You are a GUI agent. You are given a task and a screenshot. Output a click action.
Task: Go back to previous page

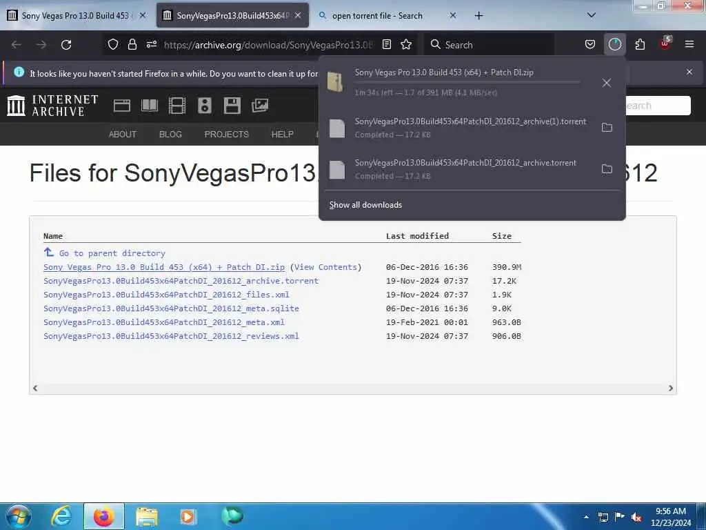pyautogui.click(x=17, y=45)
